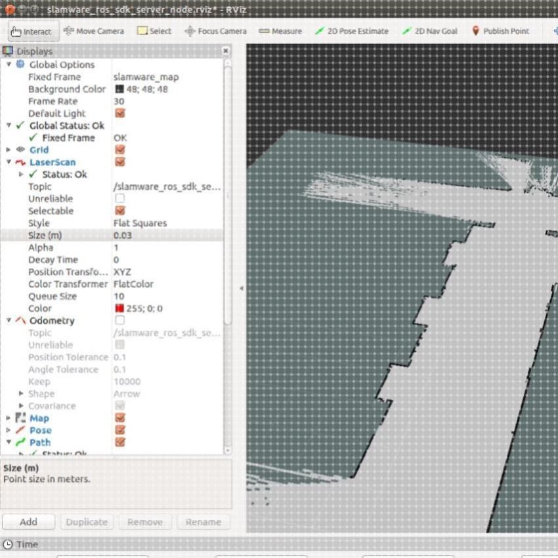Open the LaserScan Topic dropdown field
The image size is (558, 558).
[x=167, y=186]
